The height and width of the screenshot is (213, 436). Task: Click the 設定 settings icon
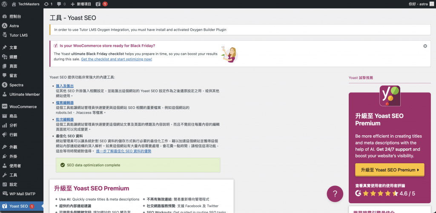(4, 185)
